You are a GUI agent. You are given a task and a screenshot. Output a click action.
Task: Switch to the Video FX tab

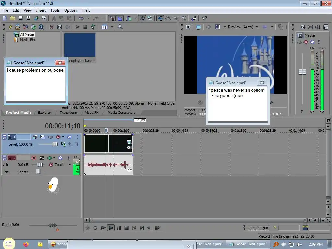(x=92, y=113)
